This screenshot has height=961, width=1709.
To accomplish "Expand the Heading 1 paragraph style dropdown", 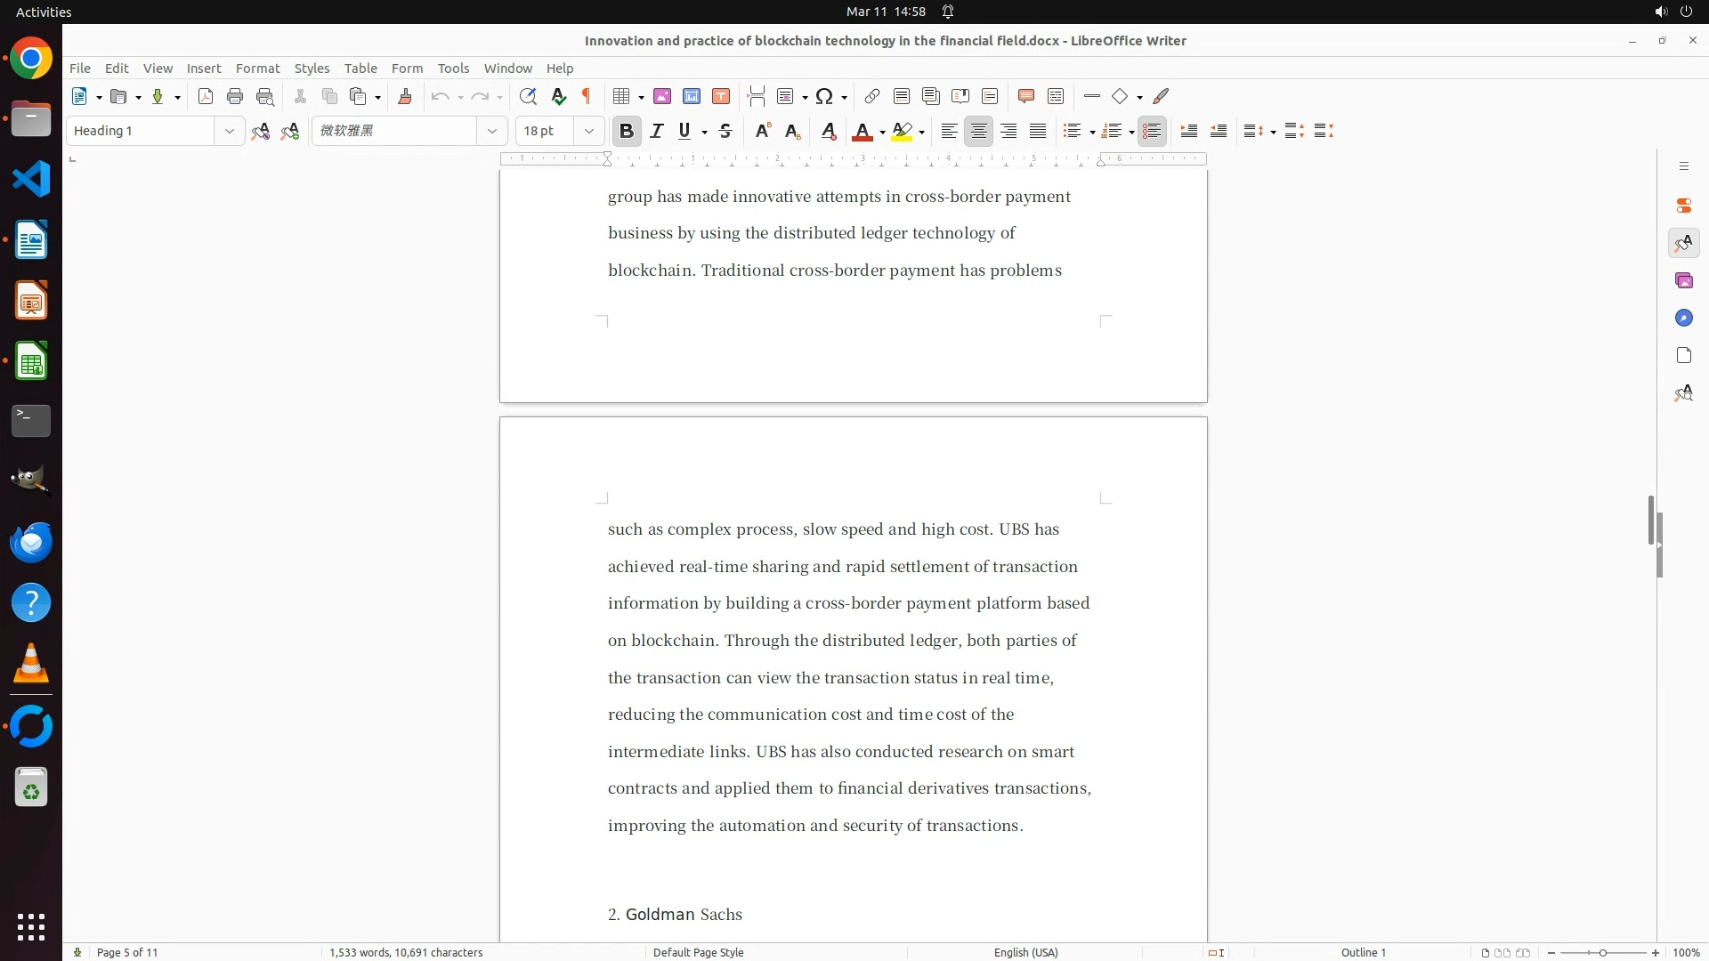I will 229,132.
